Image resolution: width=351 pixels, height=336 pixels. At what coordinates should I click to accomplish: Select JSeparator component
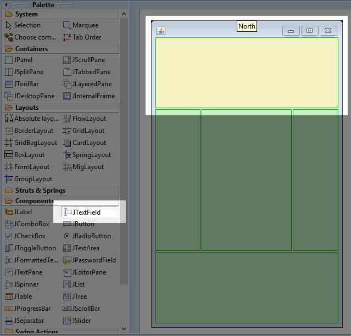[24, 321]
